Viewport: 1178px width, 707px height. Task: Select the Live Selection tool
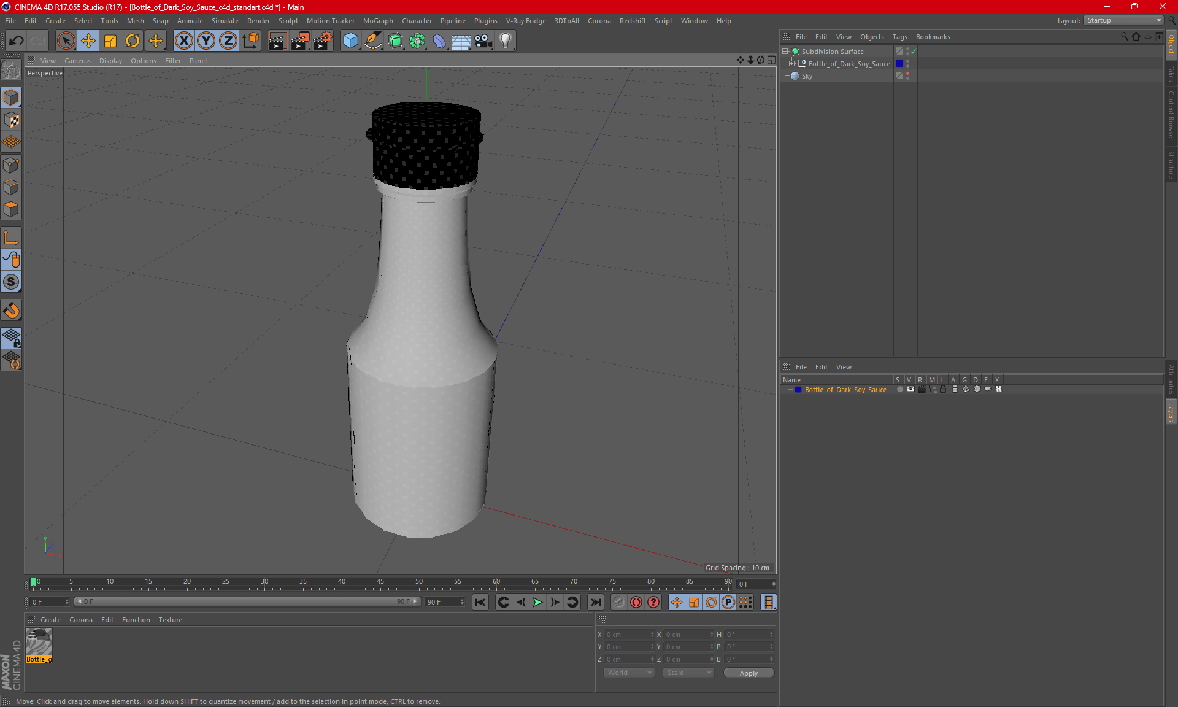[x=66, y=41]
